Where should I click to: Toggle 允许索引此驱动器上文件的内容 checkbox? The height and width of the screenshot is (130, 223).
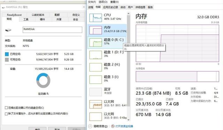6,114
